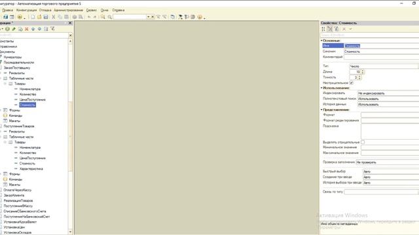Toggle the Выделять отрицательные checkbox
This screenshot has width=419, height=235.
(363, 142)
